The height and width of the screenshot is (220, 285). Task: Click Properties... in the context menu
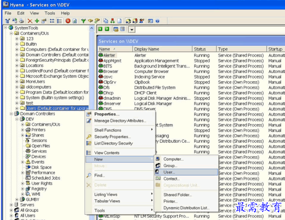107,114
